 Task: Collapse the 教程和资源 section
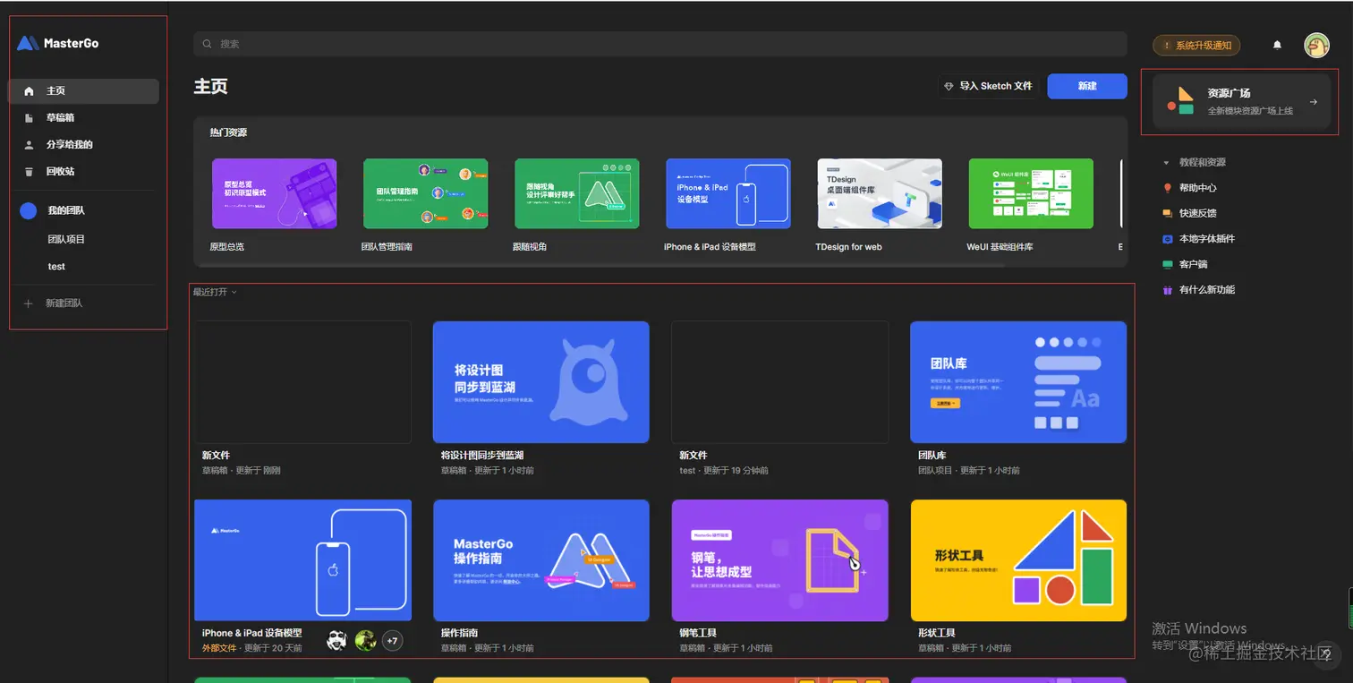click(1166, 163)
